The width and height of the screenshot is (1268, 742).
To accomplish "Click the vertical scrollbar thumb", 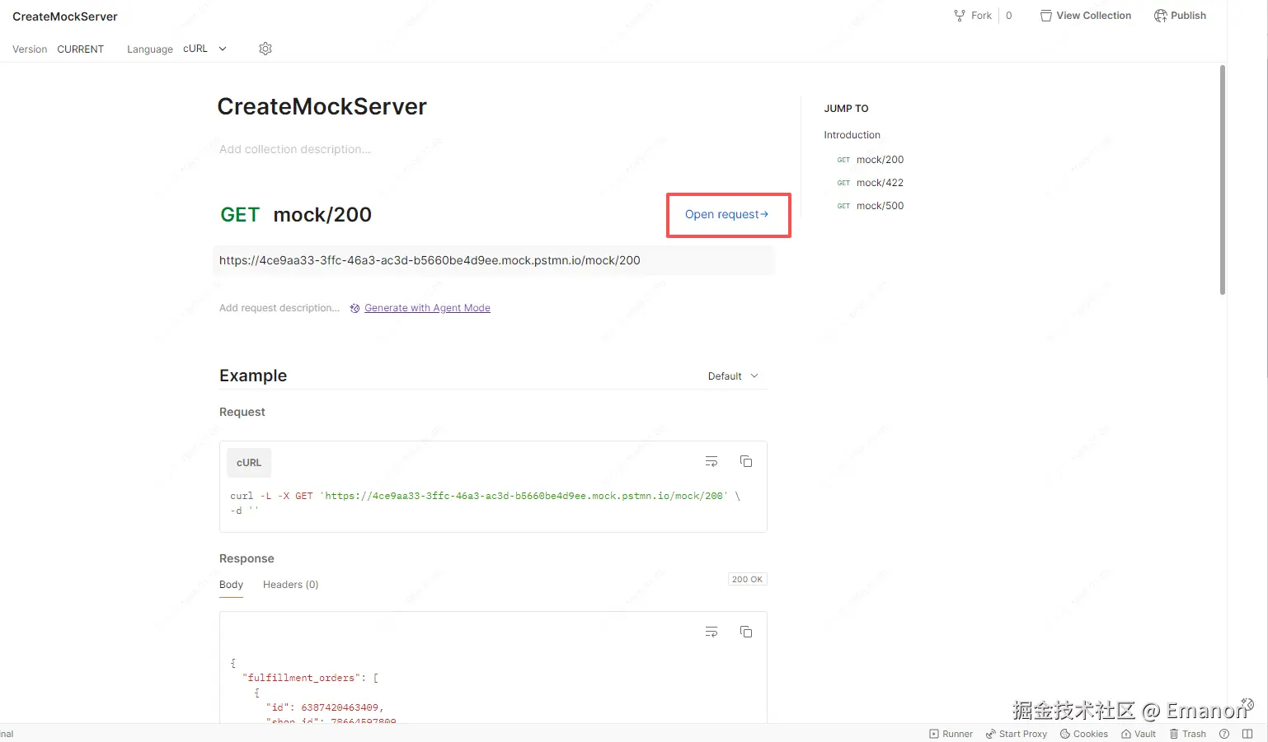I will coord(1223,180).
